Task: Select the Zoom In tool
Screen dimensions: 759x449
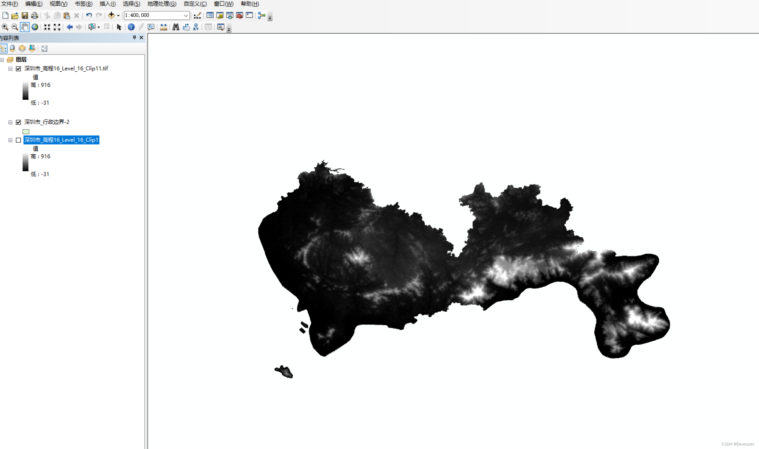Action: click(x=5, y=27)
